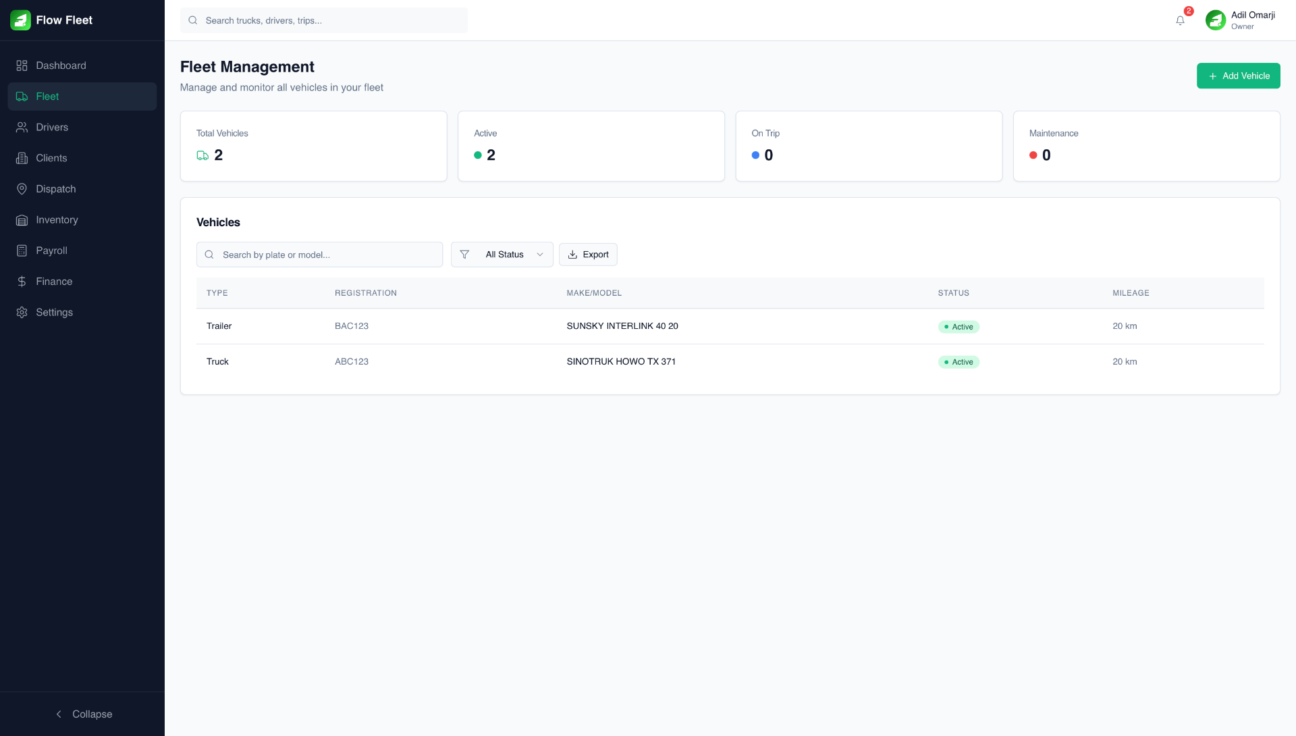The image size is (1296, 736).
Task: Go to Dashboard menu item
Action: point(82,65)
